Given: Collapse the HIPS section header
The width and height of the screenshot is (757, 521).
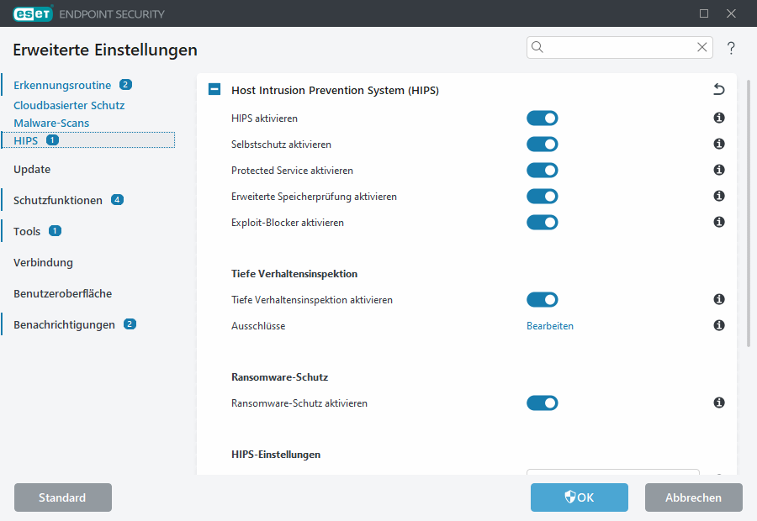Looking at the screenshot, I should point(214,88).
